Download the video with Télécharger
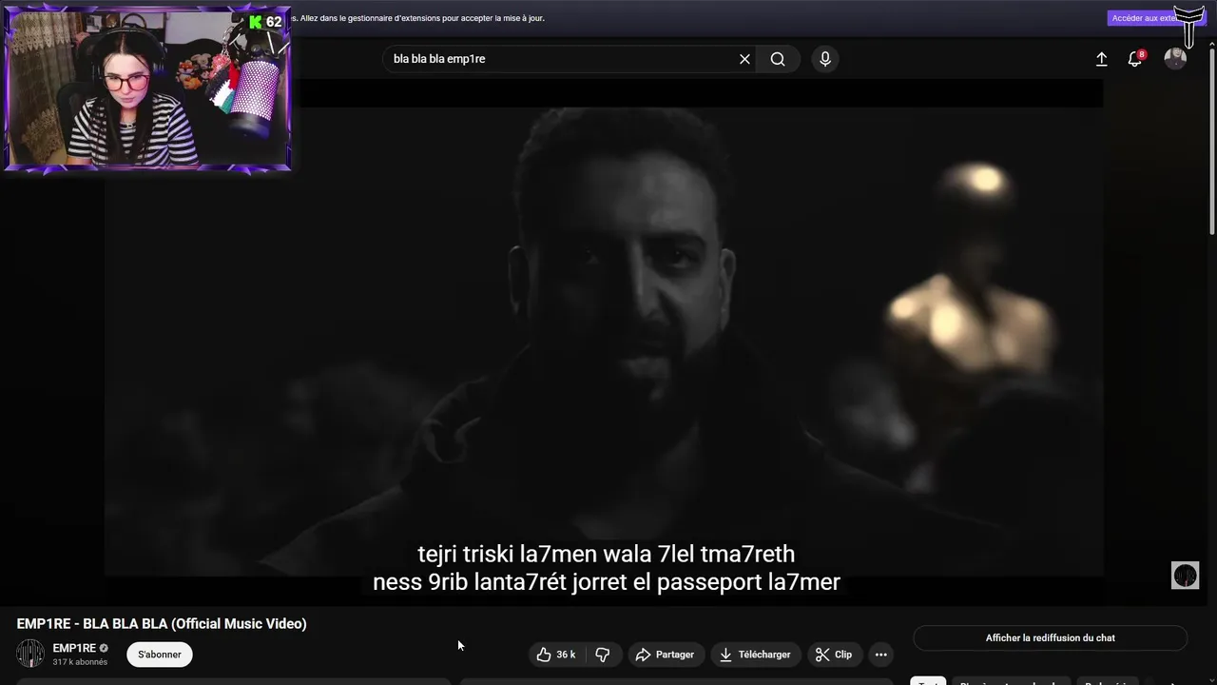The width and height of the screenshot is (1217, 685). pos(755,655)
